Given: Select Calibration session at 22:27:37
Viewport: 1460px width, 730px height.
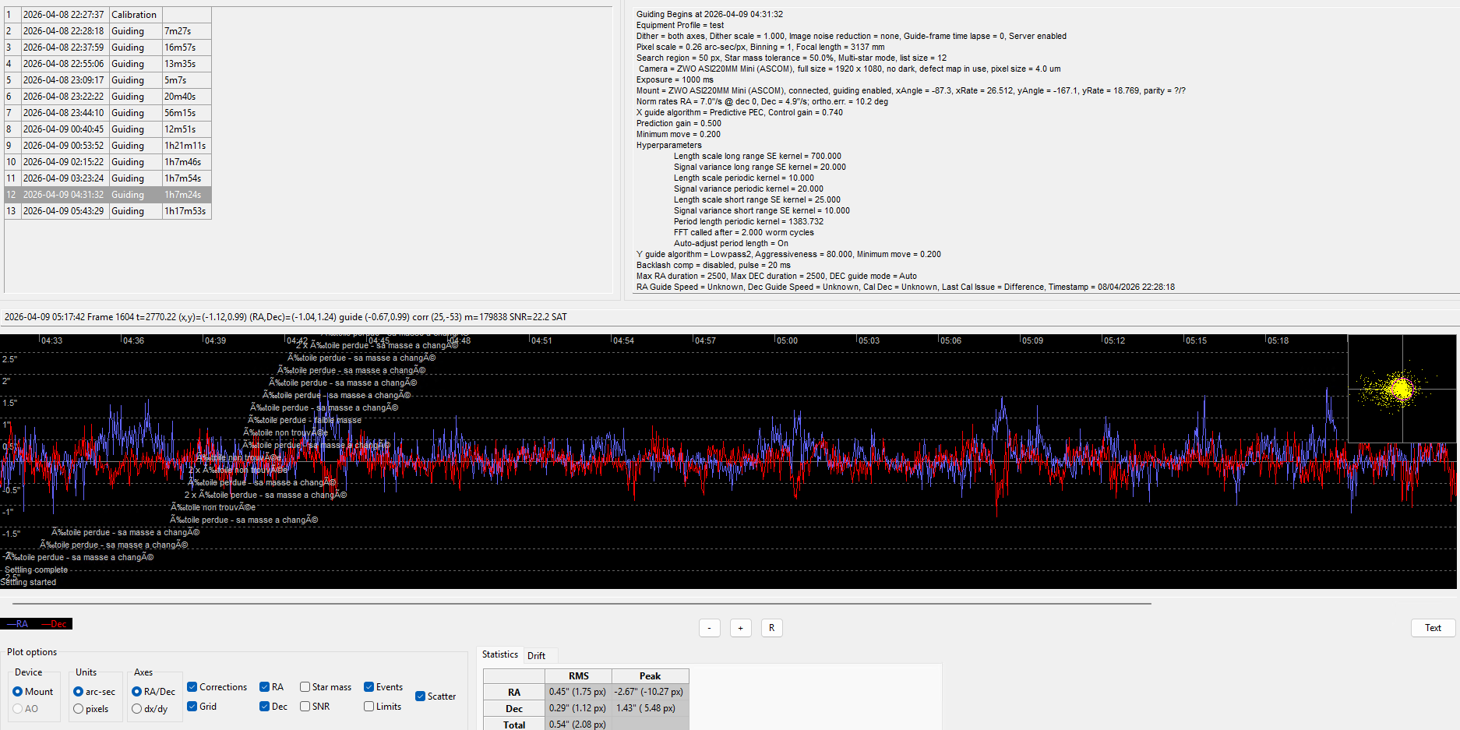Looking at the screenshot, I should pyautogui.click(x=108, y=15).
